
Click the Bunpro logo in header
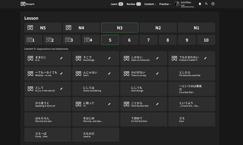tap(28, 4)
